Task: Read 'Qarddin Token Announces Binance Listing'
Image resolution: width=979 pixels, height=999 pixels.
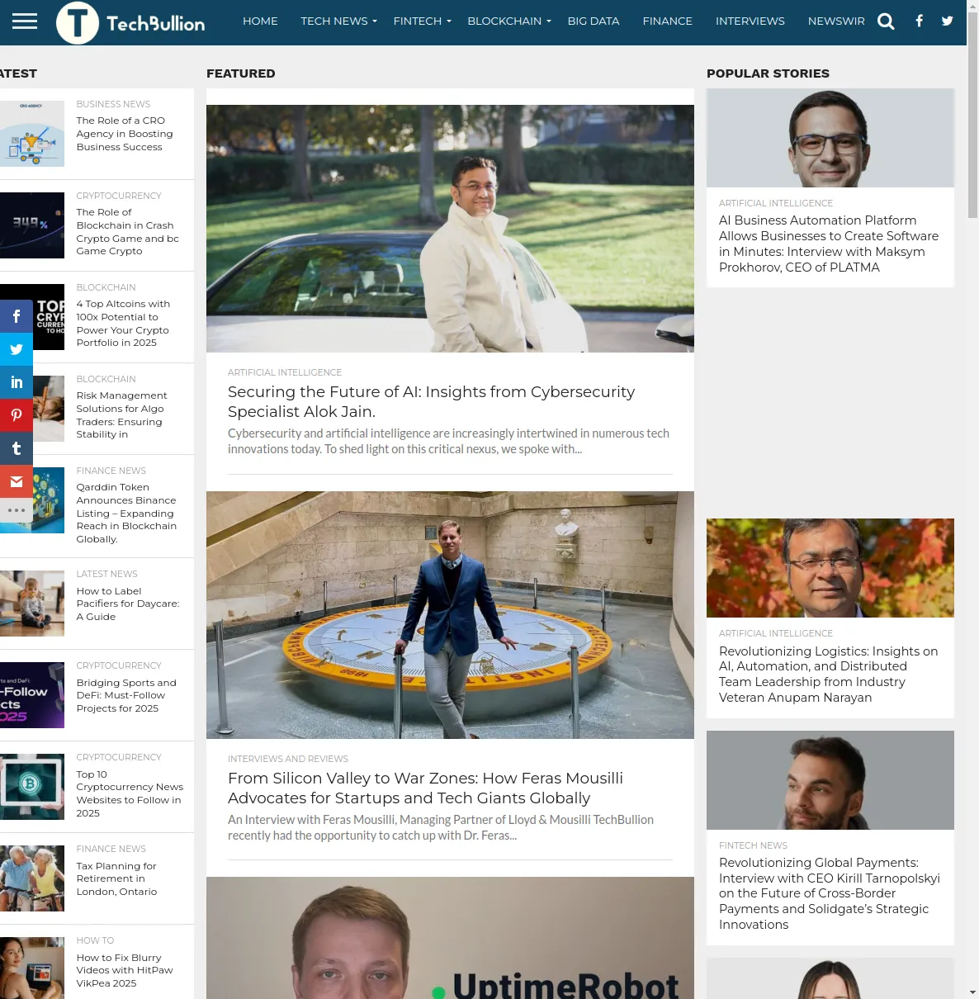Action: click(126, 514)
